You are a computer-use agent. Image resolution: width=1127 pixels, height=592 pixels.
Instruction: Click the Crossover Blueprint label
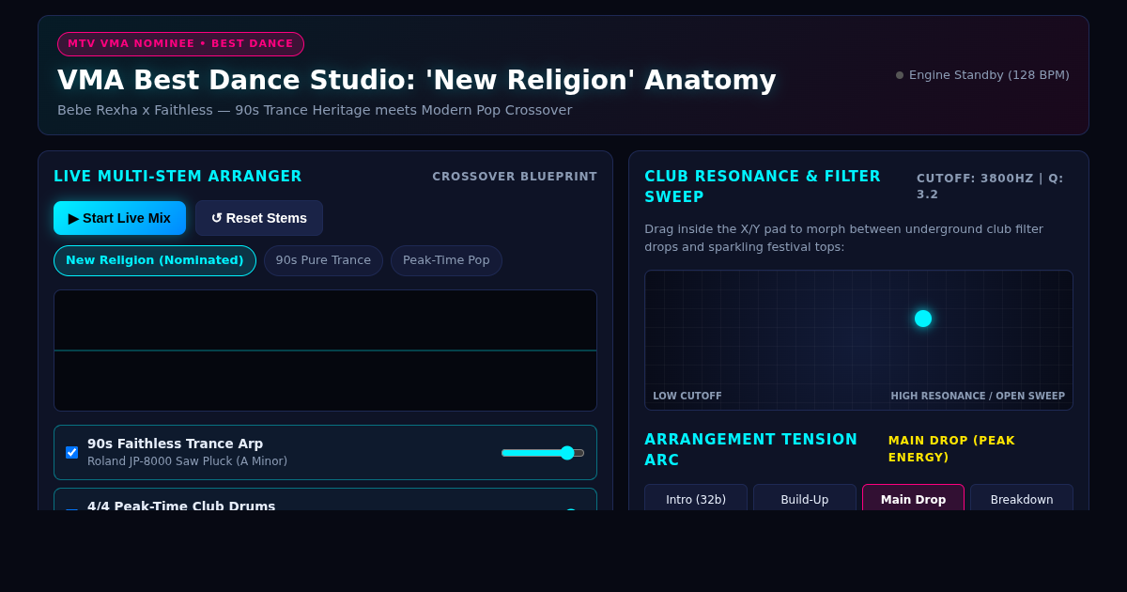coord(515,177)
